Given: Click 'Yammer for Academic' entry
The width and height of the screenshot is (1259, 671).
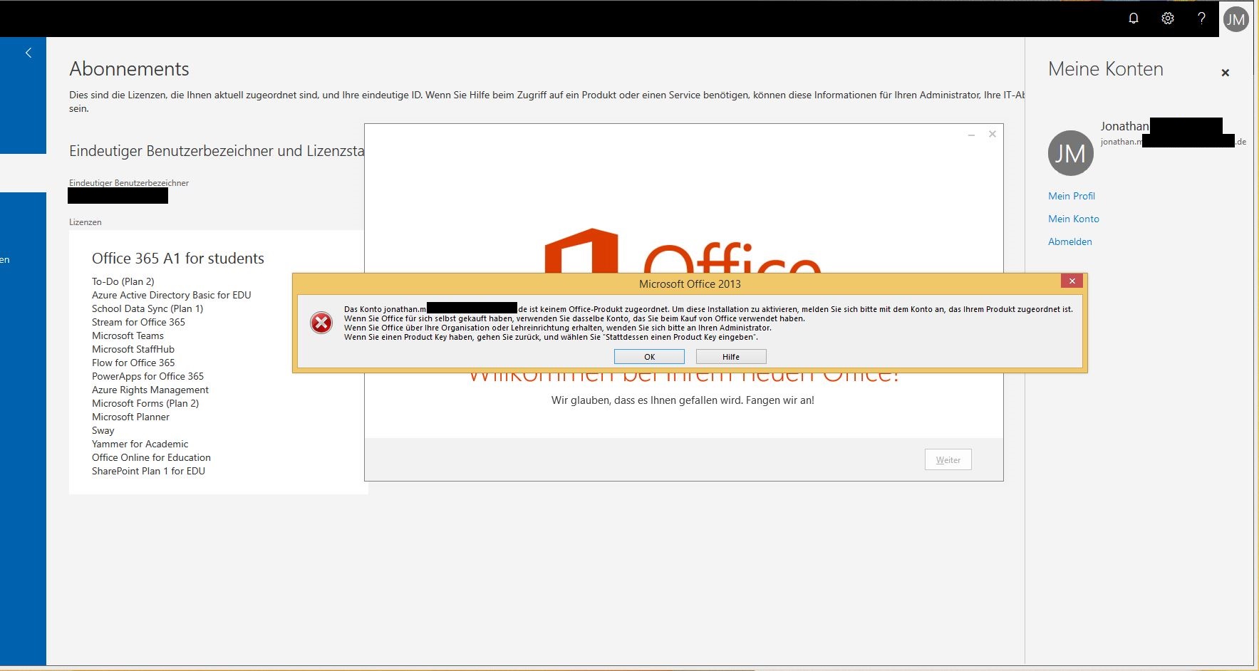Looking at the screenshot, I should pyautogui.click(x=140, y=444).
